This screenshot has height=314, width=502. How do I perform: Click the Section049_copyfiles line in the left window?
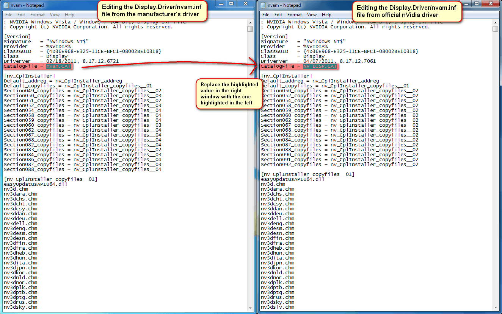(82, 91)
